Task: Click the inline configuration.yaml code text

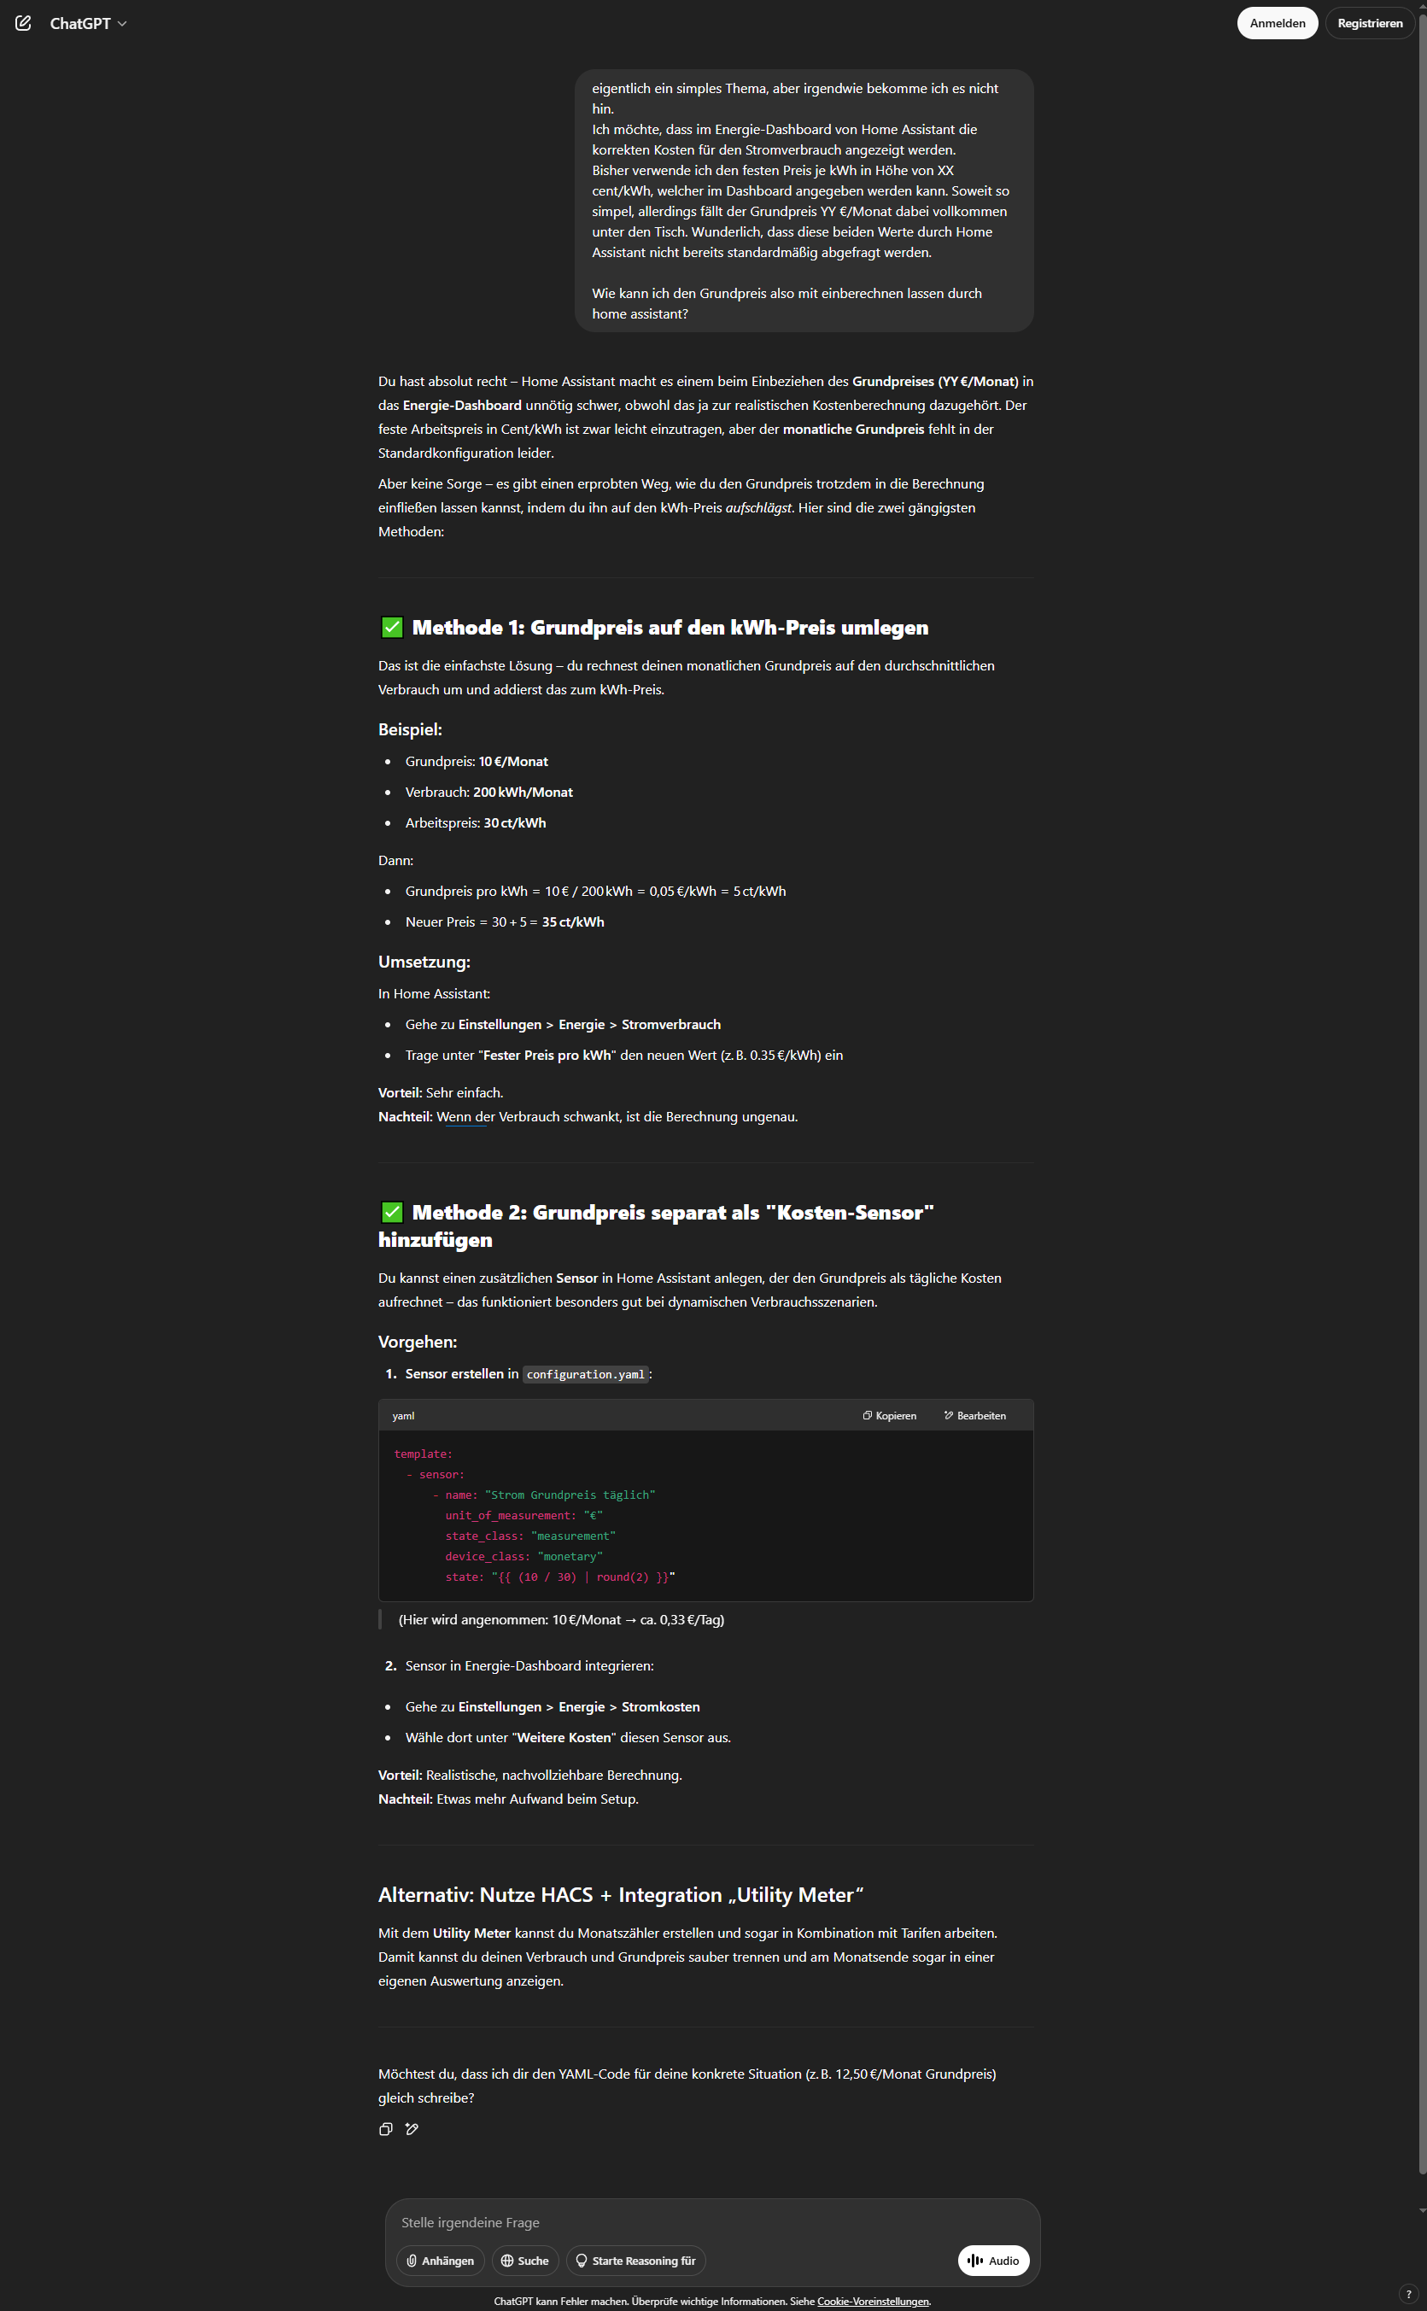Action: pos(585,1374)
